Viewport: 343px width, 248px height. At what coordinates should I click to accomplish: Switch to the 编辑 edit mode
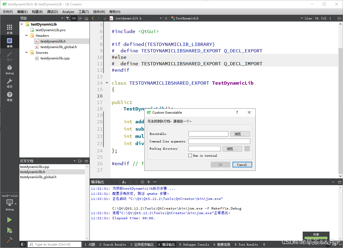pyautogui.click(x=9, y=42)
